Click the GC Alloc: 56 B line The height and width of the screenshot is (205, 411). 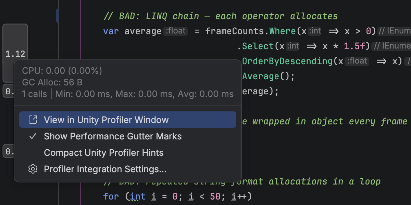[52, 82]
